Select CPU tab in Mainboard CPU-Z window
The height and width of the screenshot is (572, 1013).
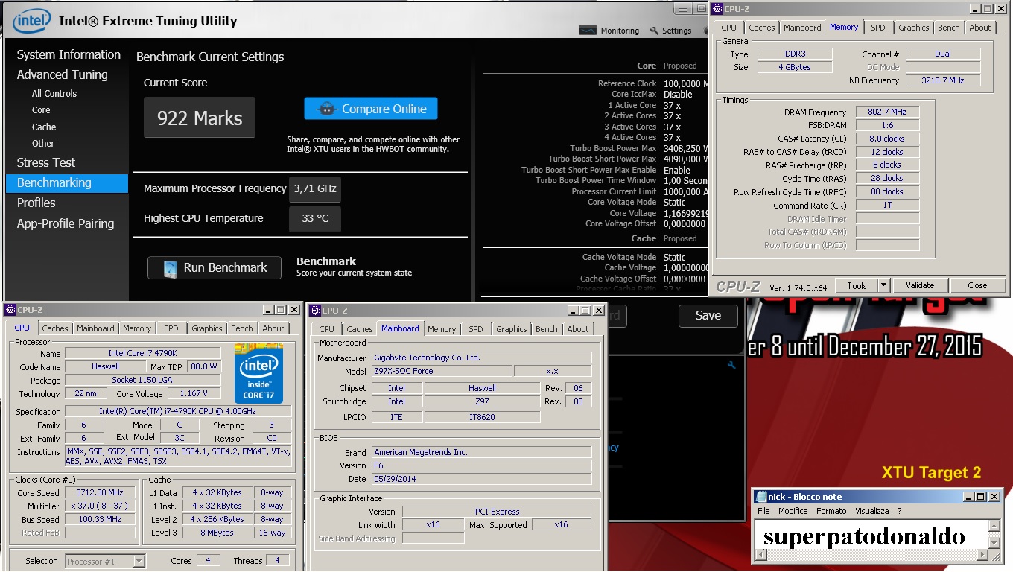click(326, 329)
